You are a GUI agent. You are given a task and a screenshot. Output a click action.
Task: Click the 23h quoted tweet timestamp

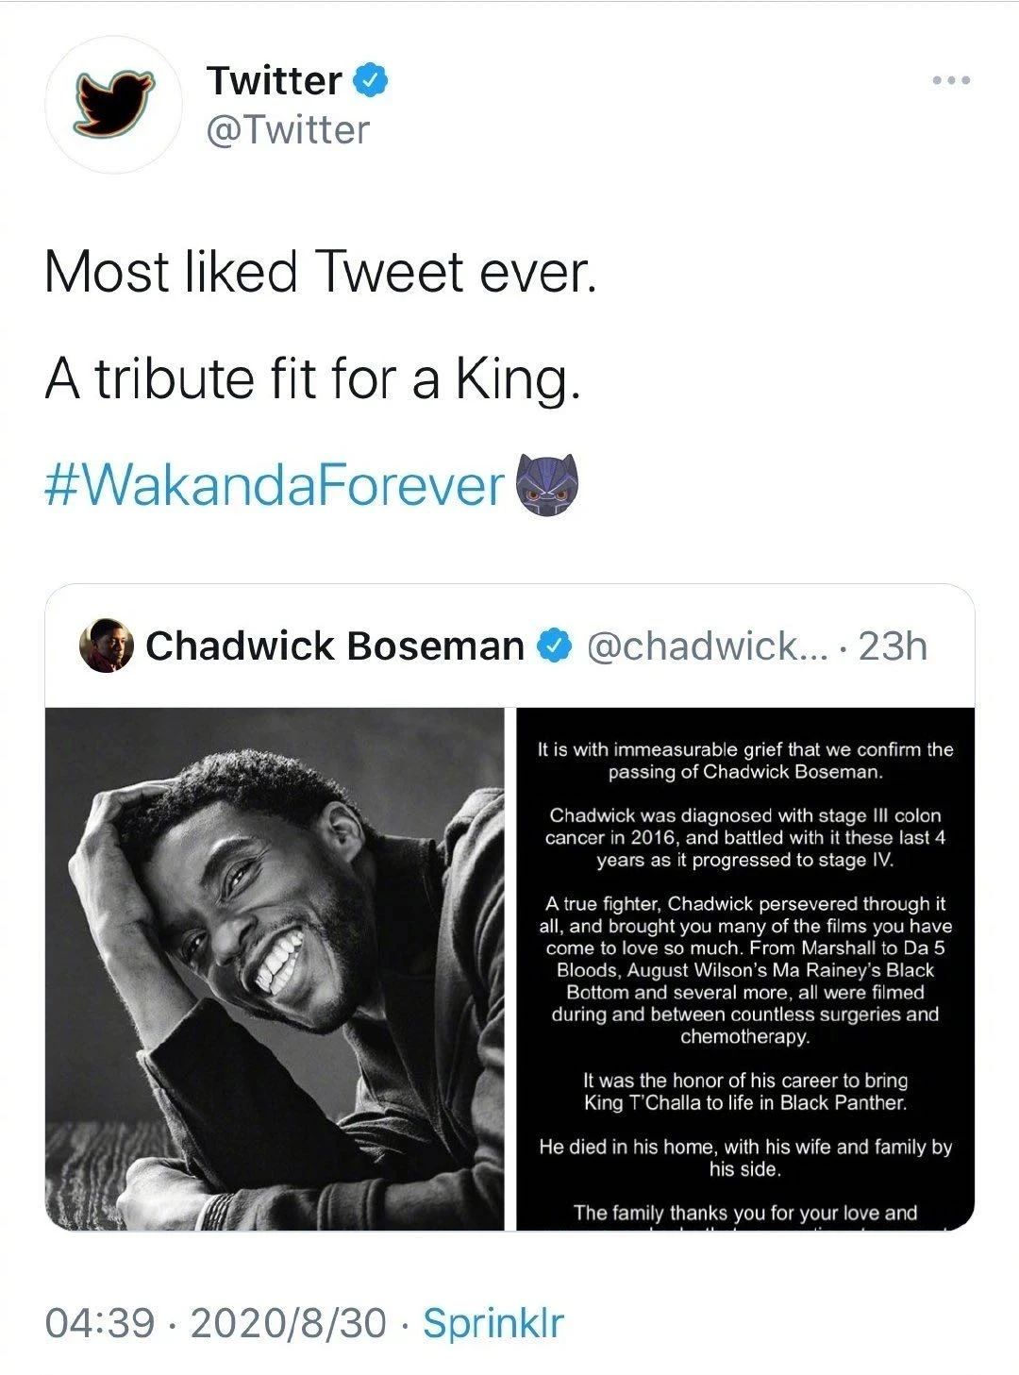point(893,646)
